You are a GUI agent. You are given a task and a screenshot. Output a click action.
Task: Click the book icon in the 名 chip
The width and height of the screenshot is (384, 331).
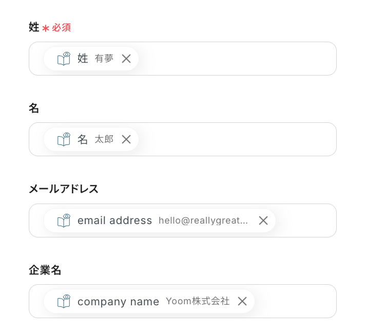pos(64,139)
